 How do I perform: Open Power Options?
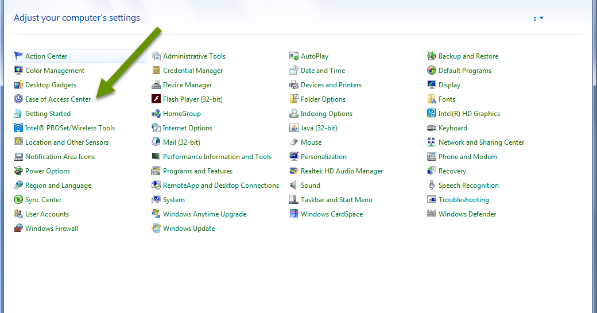[x=48, y=171]
